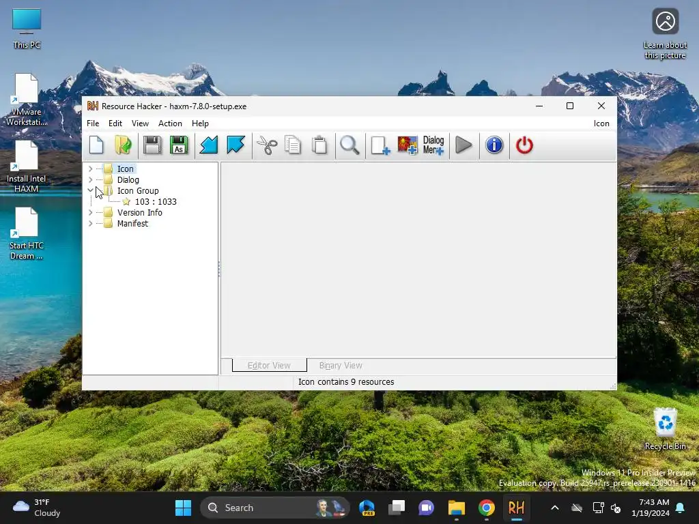Click the blue down-left arrow toolbar icon
The height and width of the screenshot is (524, 699).
click(209, 145)
